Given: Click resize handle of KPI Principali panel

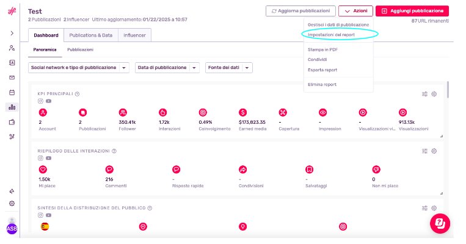Looking at the screenshot, I should click(x=442, y=136).
